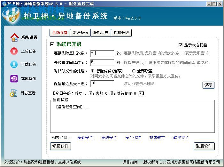Click the document 日志查看 sidebar icon

tap(13, 93)
